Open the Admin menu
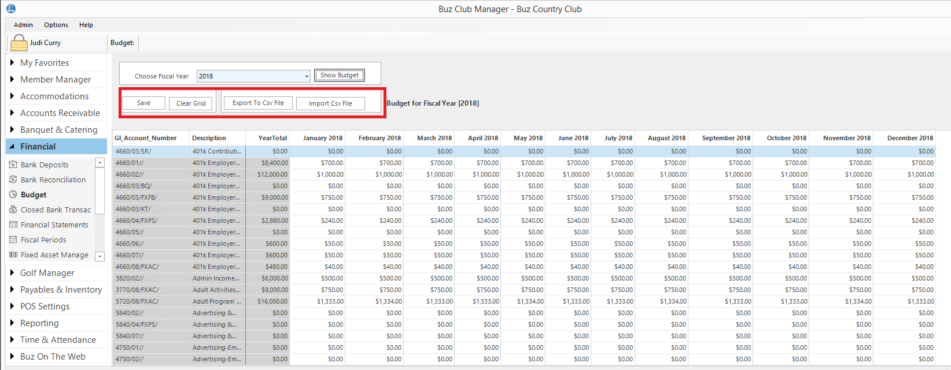The width and height of the screenshot is (951, 370). click(23, 25)
